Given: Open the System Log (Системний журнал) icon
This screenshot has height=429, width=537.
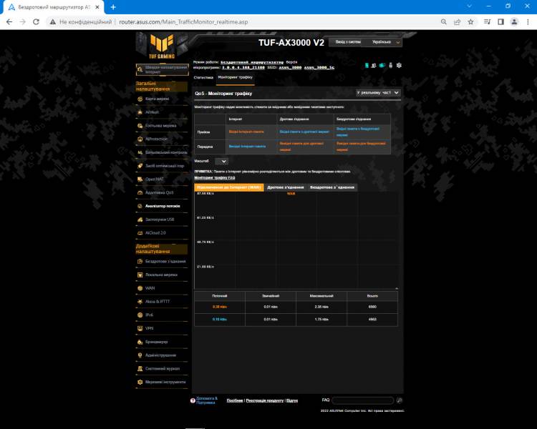Looking at the screenshot, I should click(x=140, y=368).
